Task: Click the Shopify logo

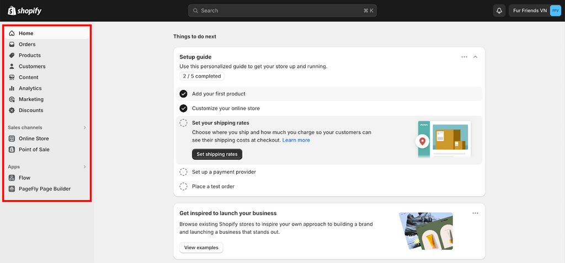Action: [24, 11]
